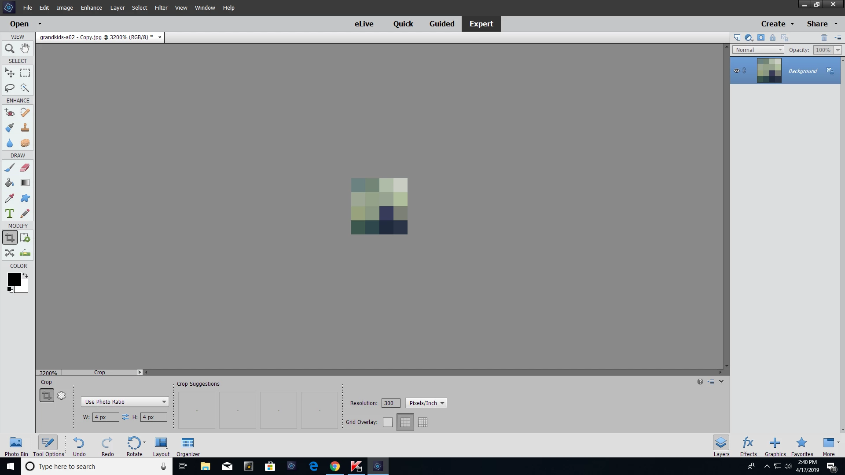The width and height of the screenshot is (845, 475).
Task: Open the Enhance menu
Action: click(x=91, y=7)
